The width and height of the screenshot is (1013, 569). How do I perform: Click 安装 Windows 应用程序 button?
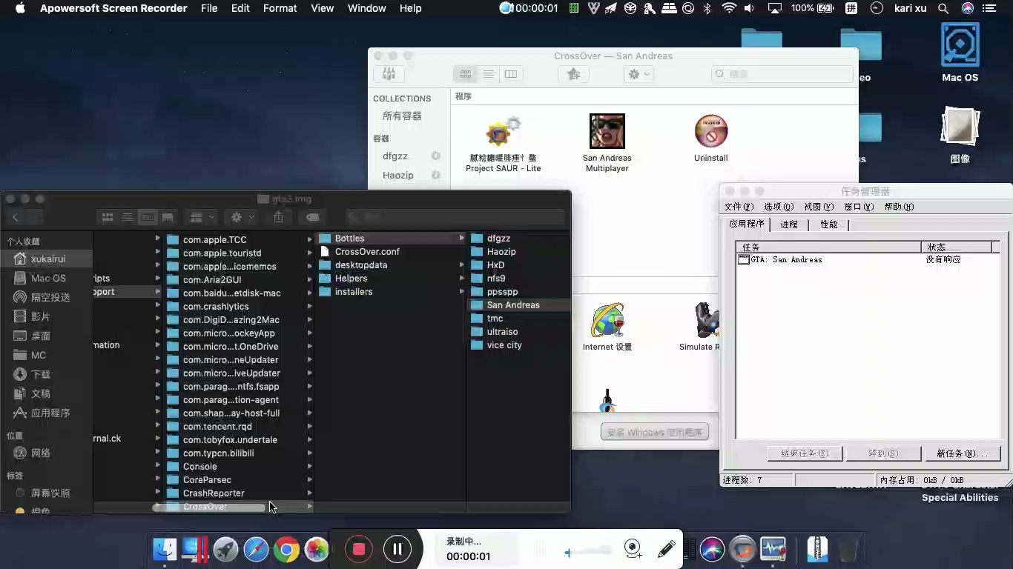point(655,432)
